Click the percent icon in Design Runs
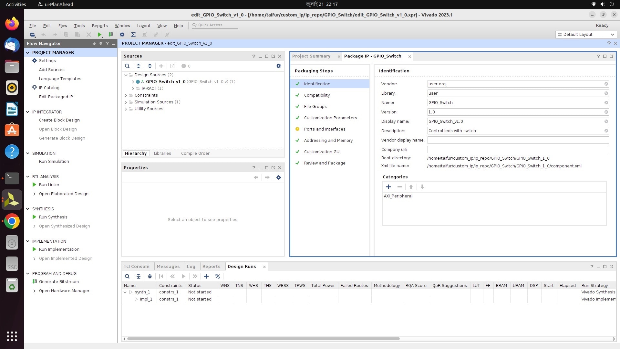Image resolution: width=620 pixels, height=349 pixels. pos(217,276)
